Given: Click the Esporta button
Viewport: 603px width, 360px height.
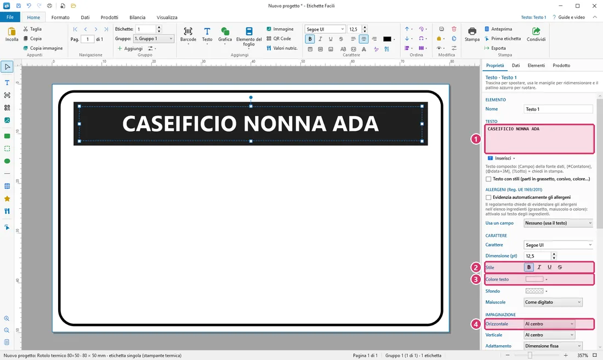Looking at the screenshot, I should coord(496,48).
